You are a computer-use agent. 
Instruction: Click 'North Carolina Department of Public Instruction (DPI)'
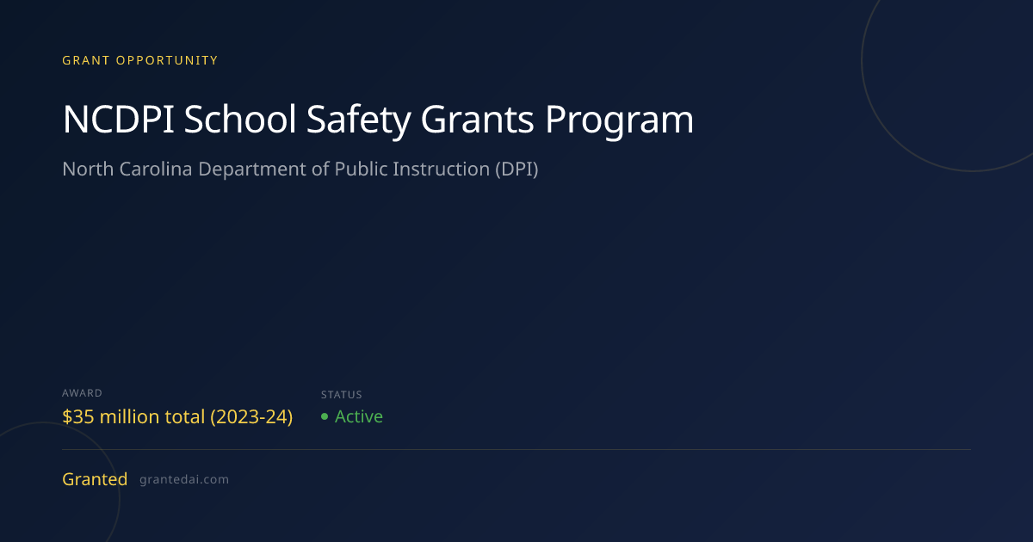[300, 169]
